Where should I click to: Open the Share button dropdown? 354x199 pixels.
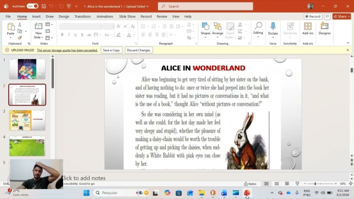pyautogui.click(x=342, y=16)
